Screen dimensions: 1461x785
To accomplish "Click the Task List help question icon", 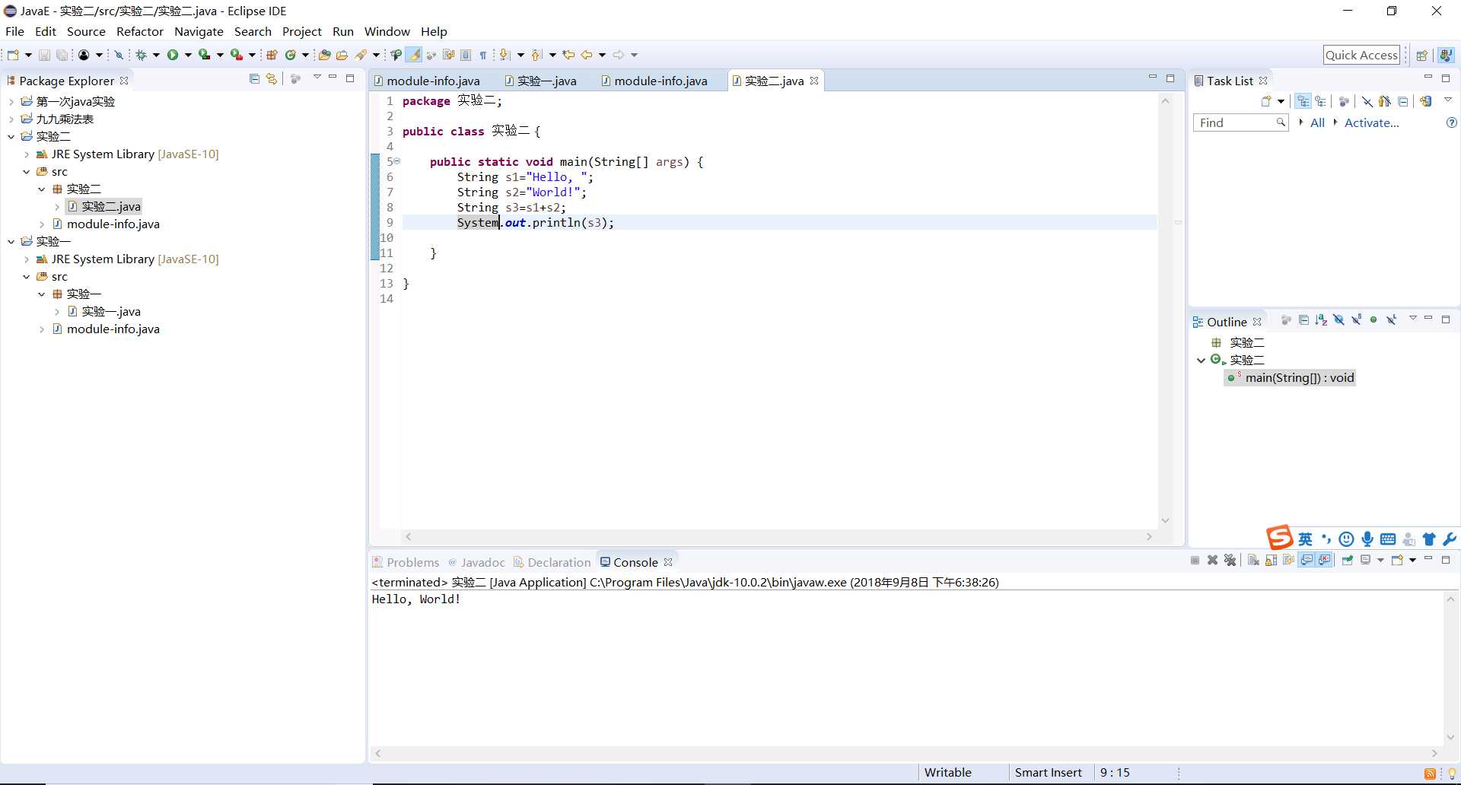I will click(1451, 122).
